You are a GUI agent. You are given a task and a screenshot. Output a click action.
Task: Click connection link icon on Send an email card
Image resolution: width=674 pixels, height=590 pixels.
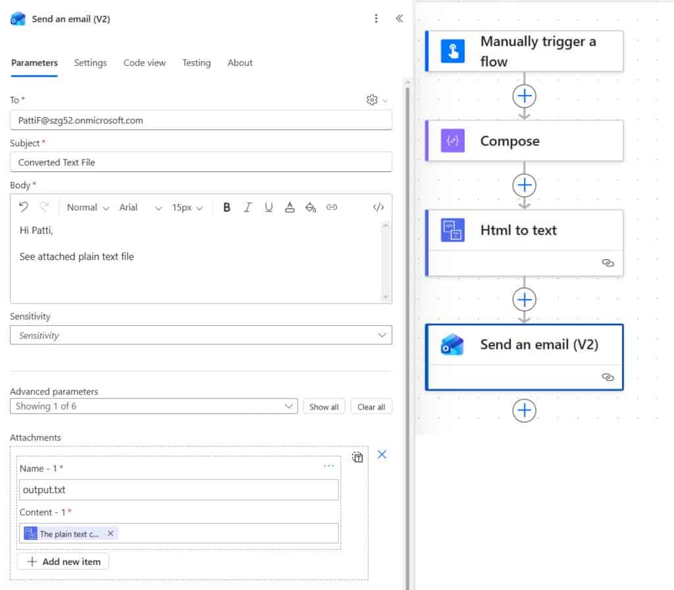(608, 377)
